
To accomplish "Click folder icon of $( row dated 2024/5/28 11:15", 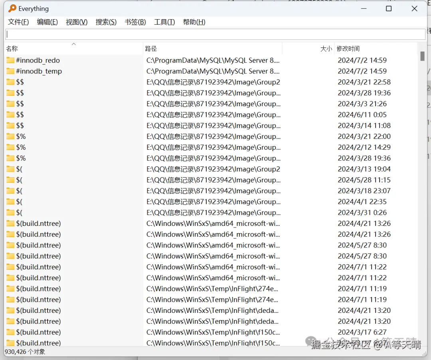I will (x=10, y=180).
